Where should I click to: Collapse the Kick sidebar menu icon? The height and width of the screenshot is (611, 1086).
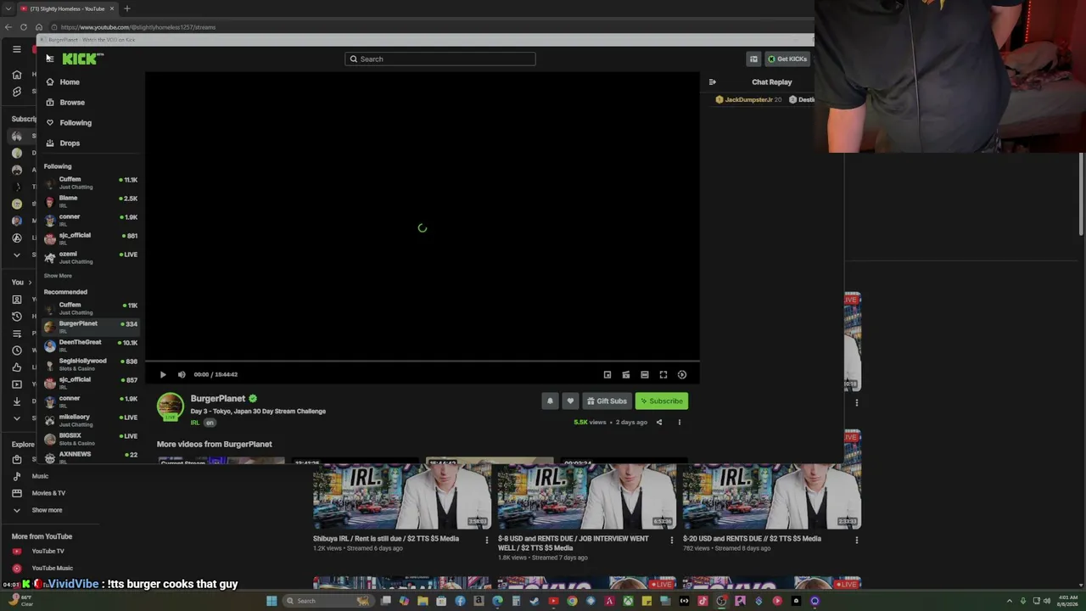coord(49,59)
